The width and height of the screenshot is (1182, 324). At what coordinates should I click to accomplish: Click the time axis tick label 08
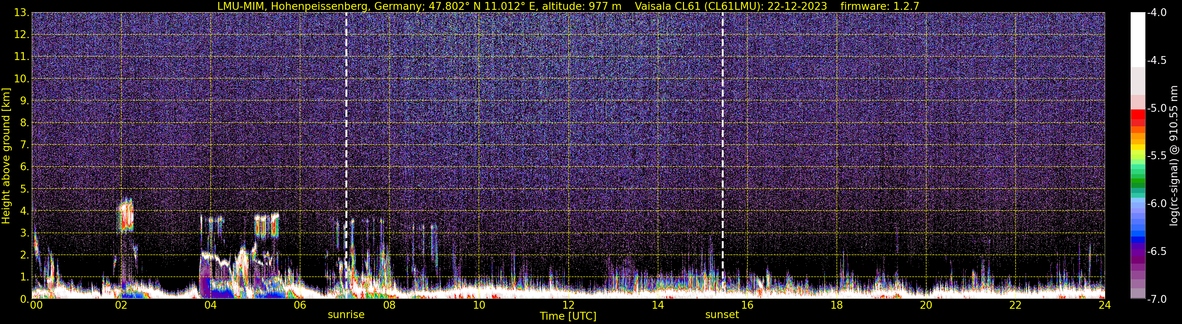coord(389,305)
